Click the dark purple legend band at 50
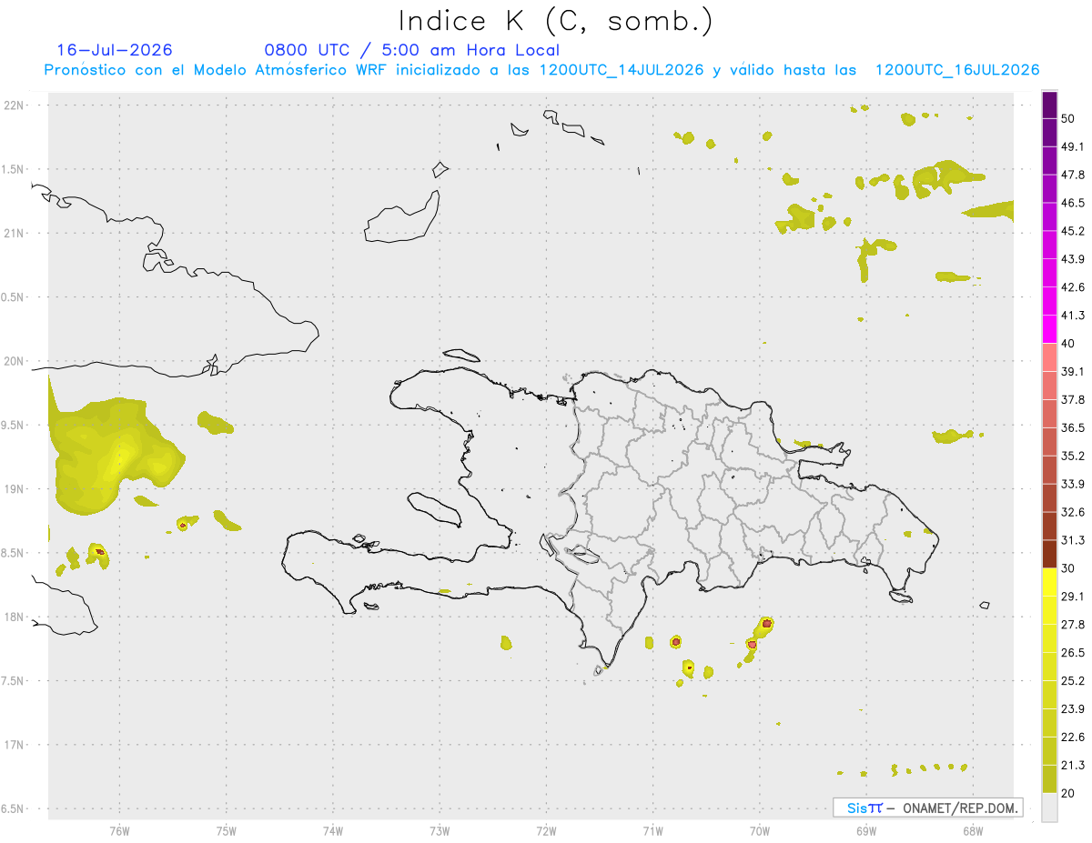This screenshot has height=843, width=1092. (1049, 106)
